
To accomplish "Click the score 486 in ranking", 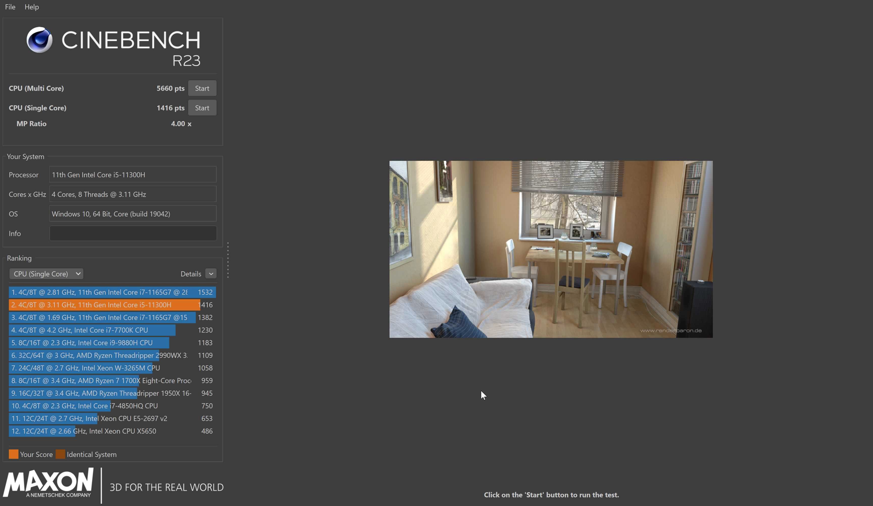I will (207, 431).
